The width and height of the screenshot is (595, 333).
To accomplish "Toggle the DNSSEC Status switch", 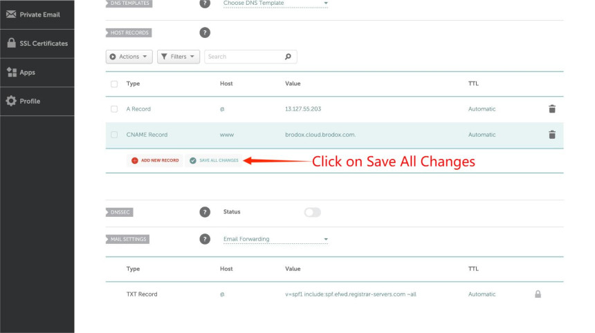I will [313, 212].
